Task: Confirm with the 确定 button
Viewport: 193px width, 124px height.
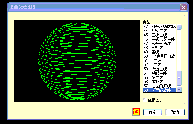Action: pyautogui.click(x=152, y=112)
